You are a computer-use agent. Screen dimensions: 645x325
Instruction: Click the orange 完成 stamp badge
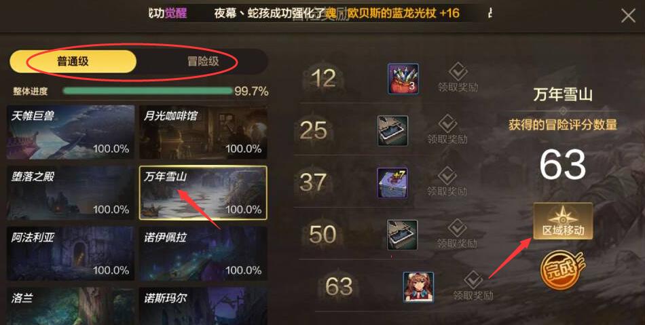pyautogui.click(x=562, y=270)
